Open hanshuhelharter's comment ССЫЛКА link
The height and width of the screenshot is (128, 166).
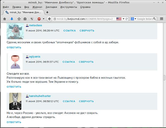pyautogui.click(x=69, y=101)
